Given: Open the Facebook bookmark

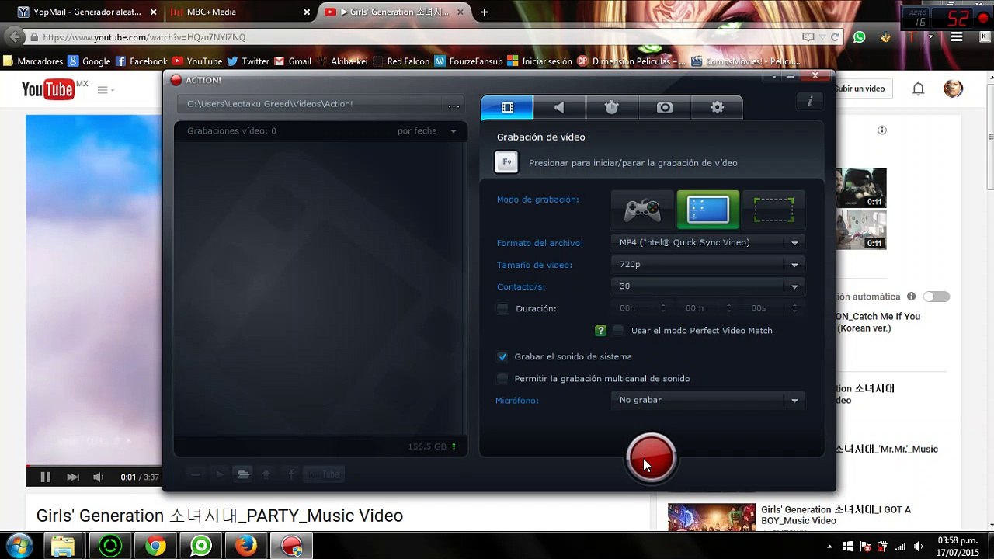Looking at the screenshot, I should (141, 61).
